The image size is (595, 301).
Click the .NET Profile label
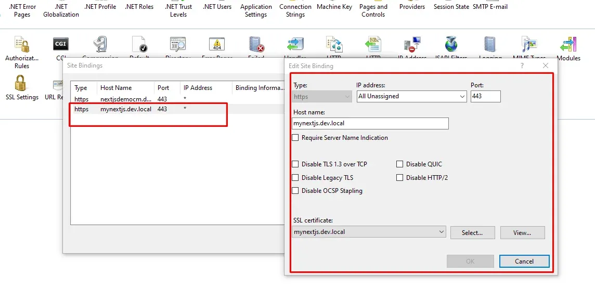pos(100,7)
